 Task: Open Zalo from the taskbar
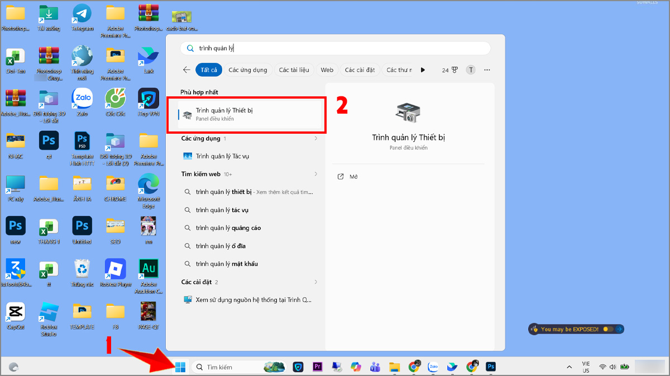[x=433, y=367]
